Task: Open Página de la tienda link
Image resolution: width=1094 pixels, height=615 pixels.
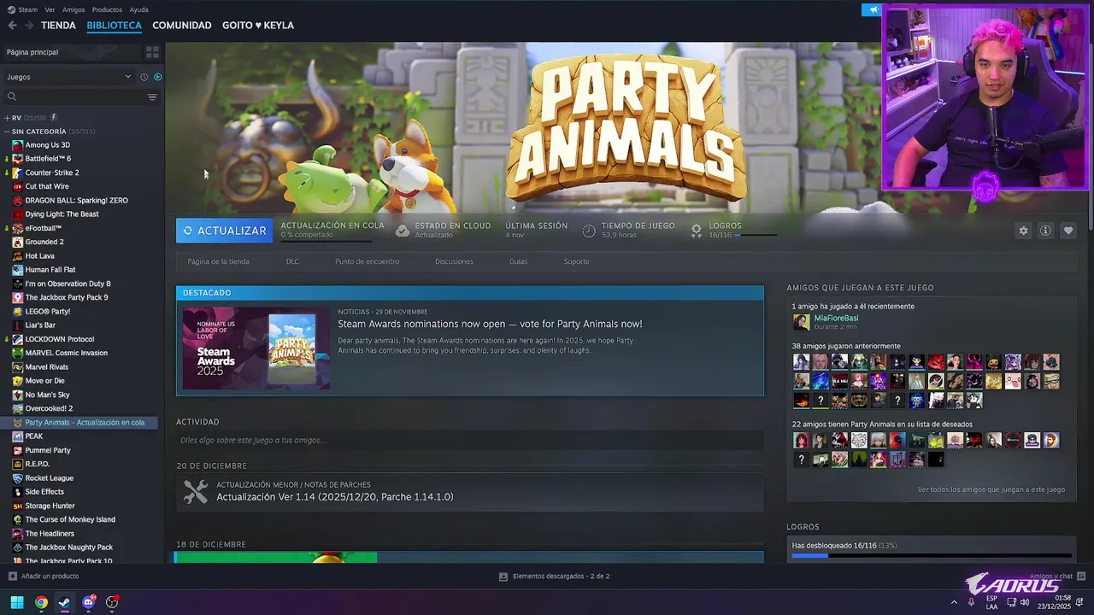Action: tap(219, 261)
